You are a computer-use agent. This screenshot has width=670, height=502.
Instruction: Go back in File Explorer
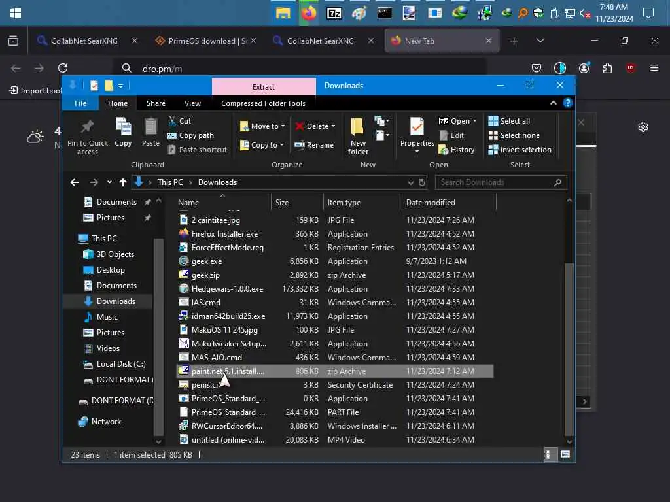(75, 183)
